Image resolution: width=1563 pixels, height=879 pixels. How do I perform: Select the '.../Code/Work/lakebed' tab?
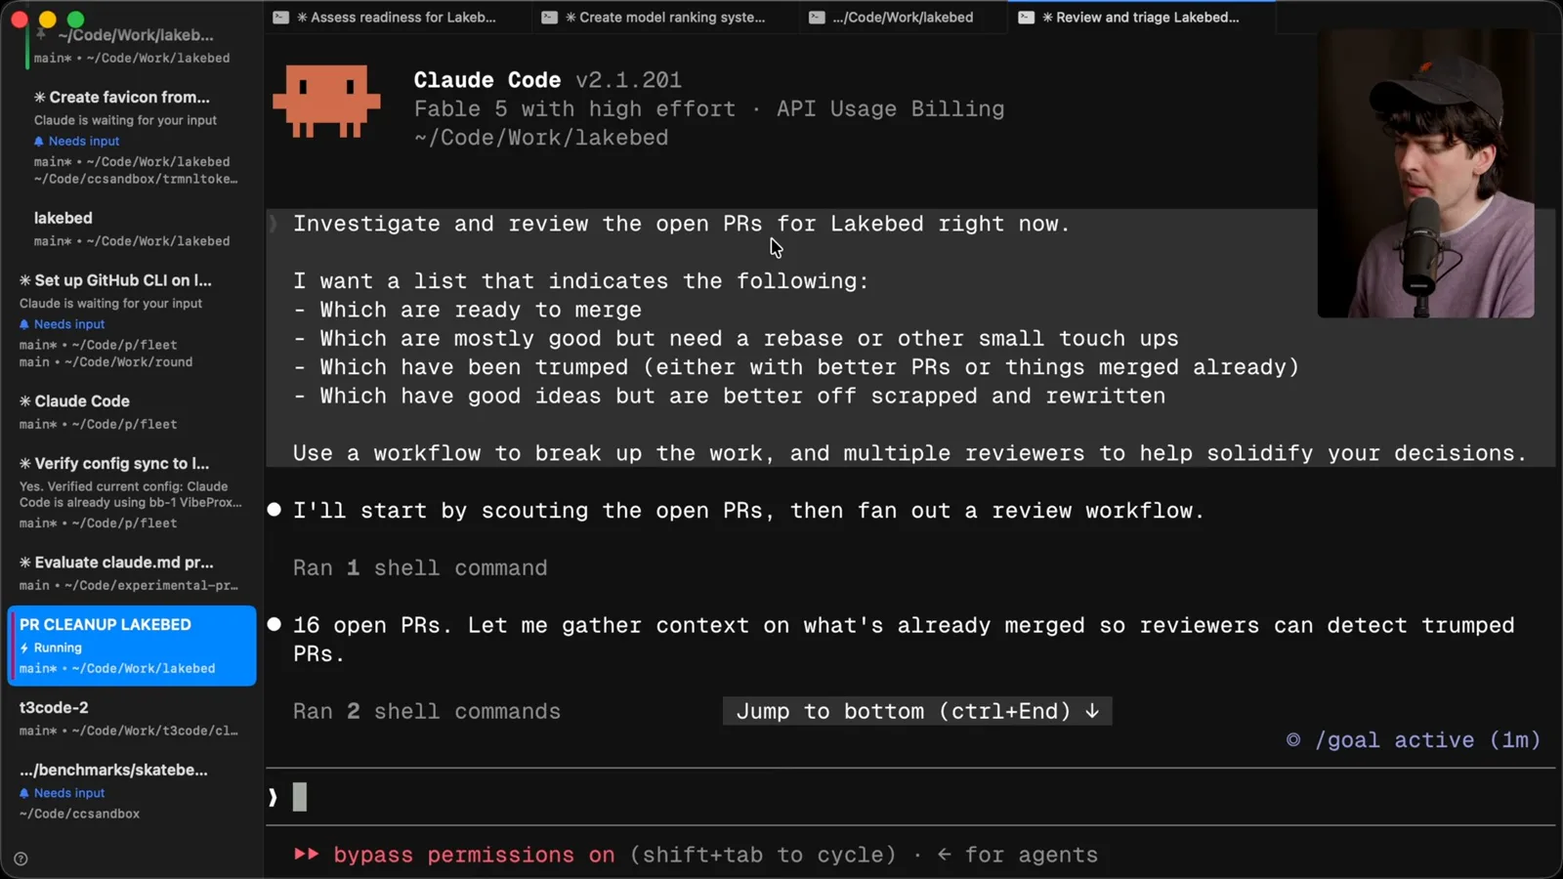[903, 17]
